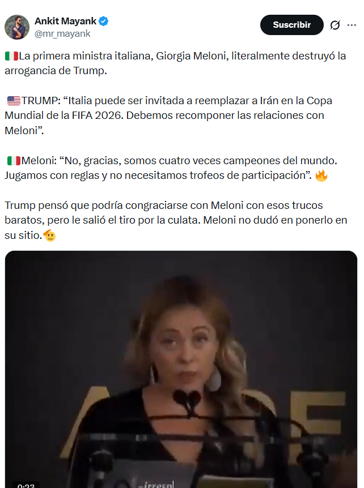
Task: Click the Ankit Mayank display name
Action: point(65,21)
